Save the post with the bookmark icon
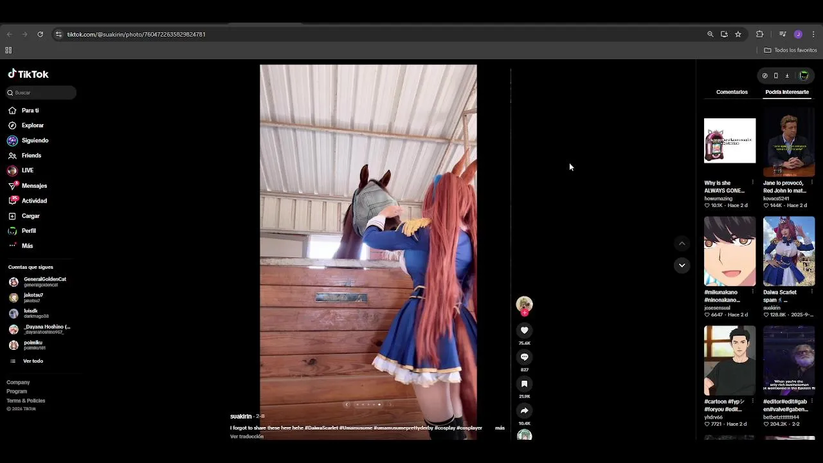The width and height of the screenshot is (823, 463). (x=525, y=384)
